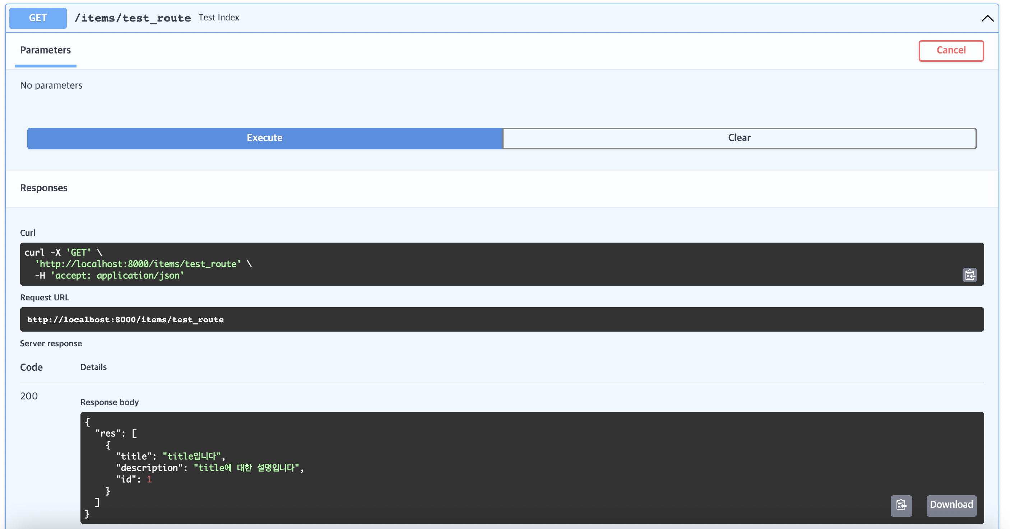Click the 200 status code
This screenshot has width=1010, height=529.
tap(29, 396)
